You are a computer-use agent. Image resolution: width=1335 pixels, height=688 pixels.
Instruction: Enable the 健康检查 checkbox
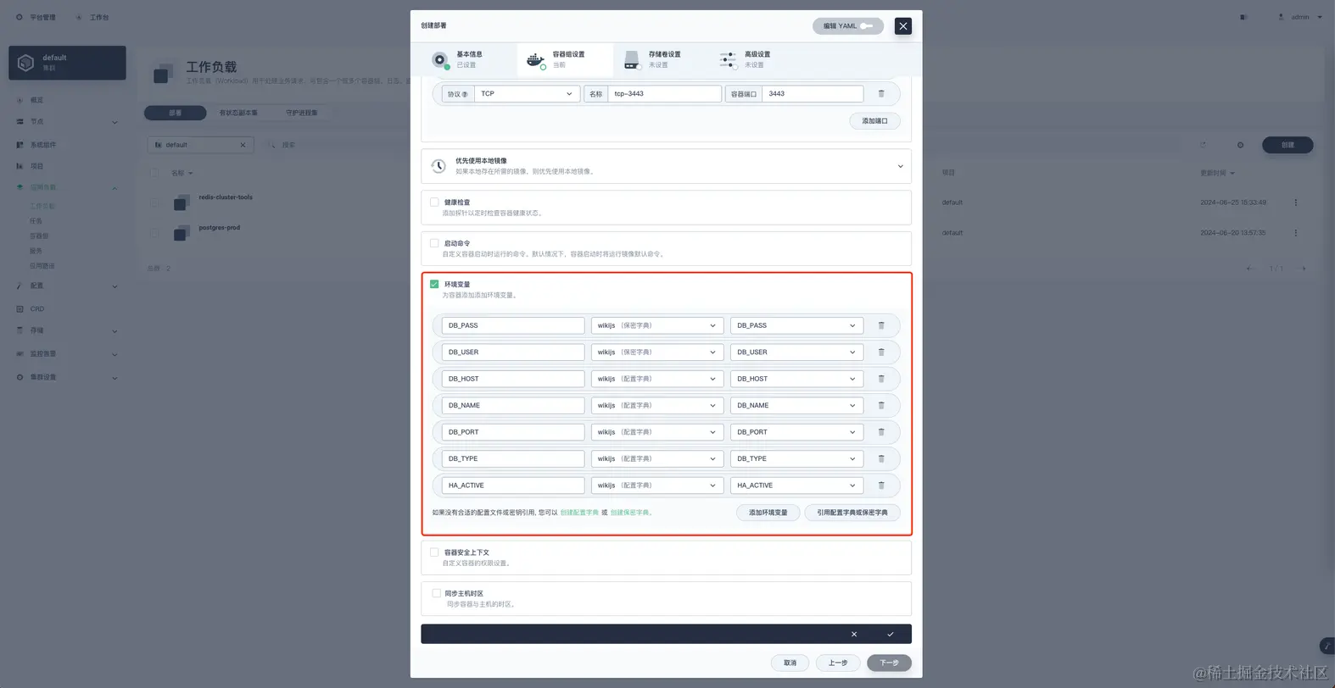pyautogui.click(x=434, y=203)
